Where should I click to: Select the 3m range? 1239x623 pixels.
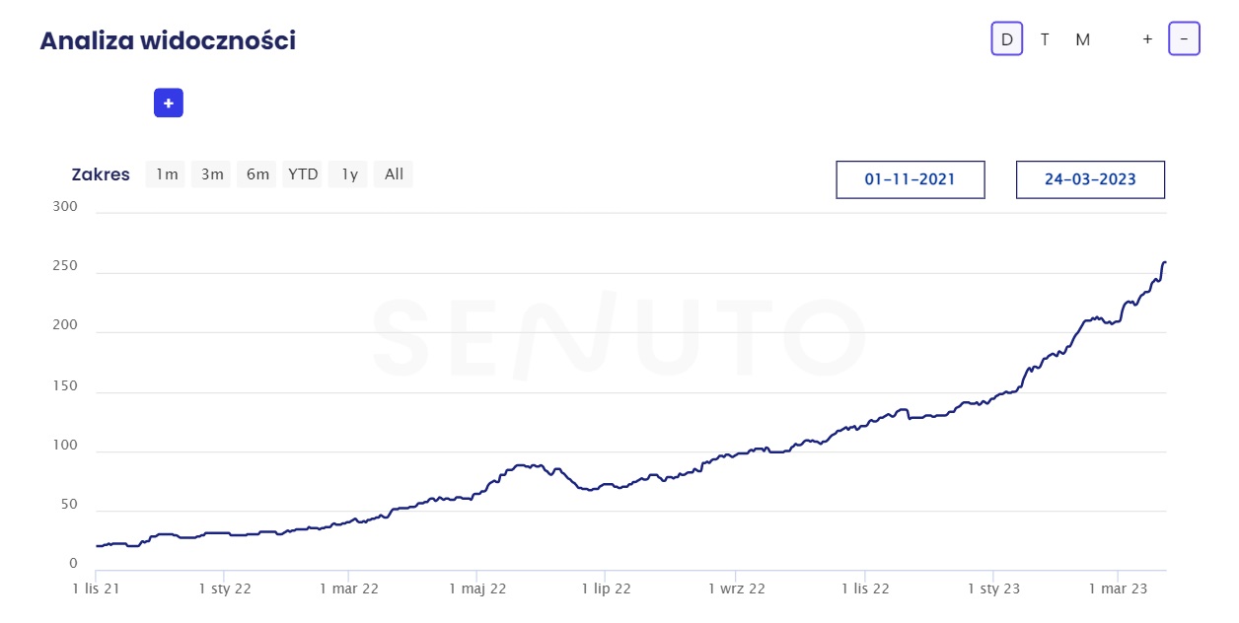tap(212, 174)
